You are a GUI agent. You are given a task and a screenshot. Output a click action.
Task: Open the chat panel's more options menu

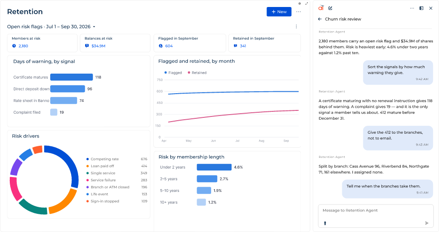pos(412,8)
